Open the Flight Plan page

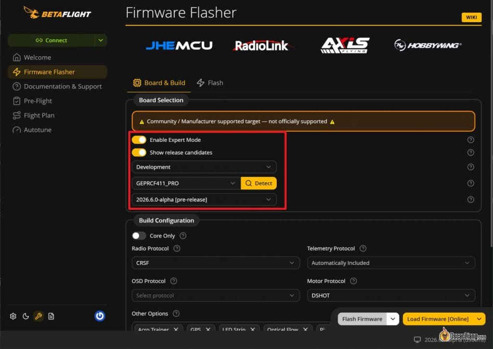click(57, 115)
